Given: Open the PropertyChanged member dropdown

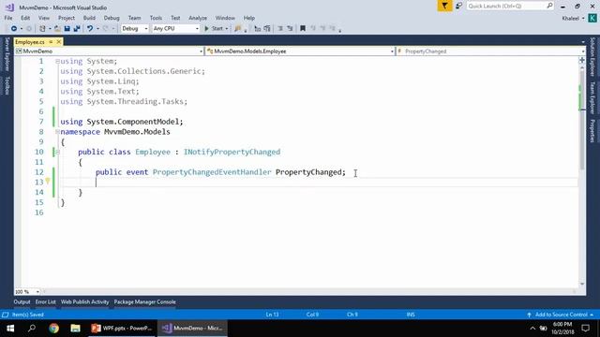Looking at the screenshot, I should (x=491, y=51).
